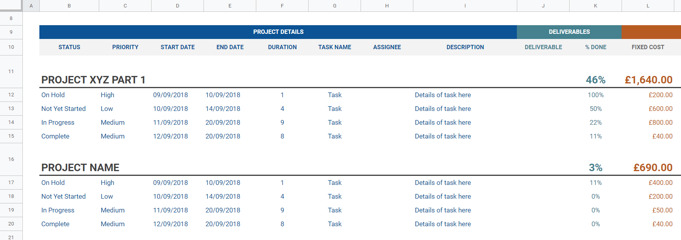Viewport: 681px width, 240px height.
Task: Select Not Yet Started in row 13
Action: 69,109
